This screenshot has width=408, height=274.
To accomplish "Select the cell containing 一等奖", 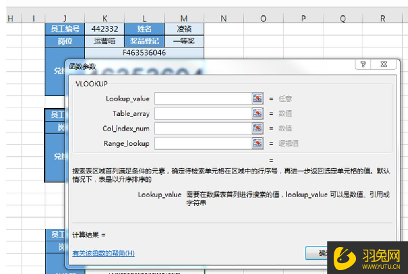I will 184,41.
